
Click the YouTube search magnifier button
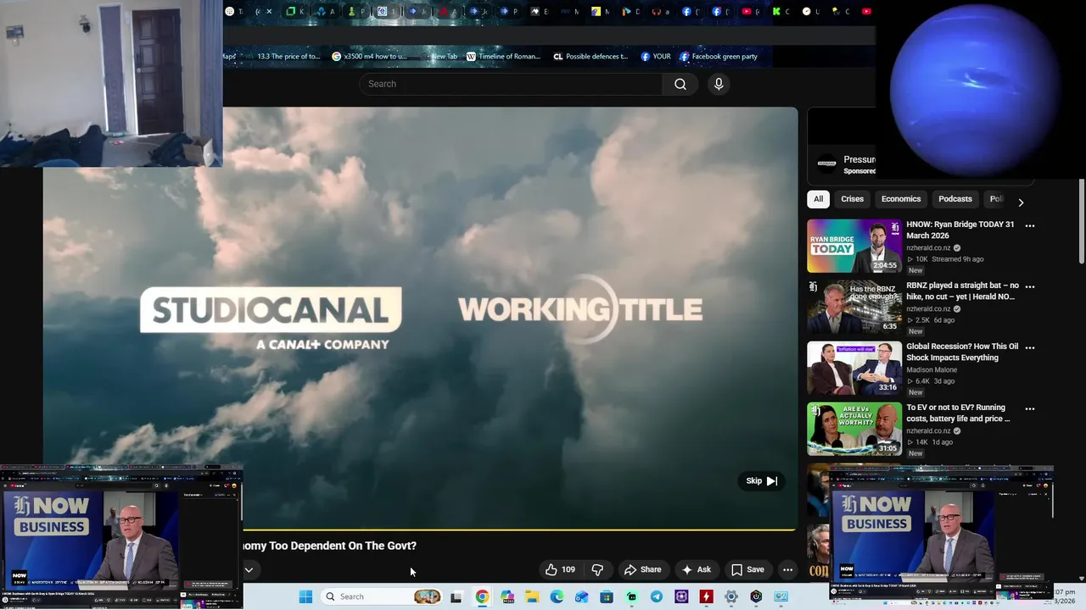(x=680, y=84)
